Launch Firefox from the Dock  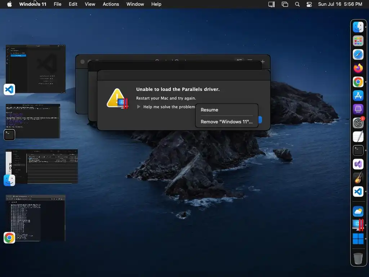[x=358, y=68]
